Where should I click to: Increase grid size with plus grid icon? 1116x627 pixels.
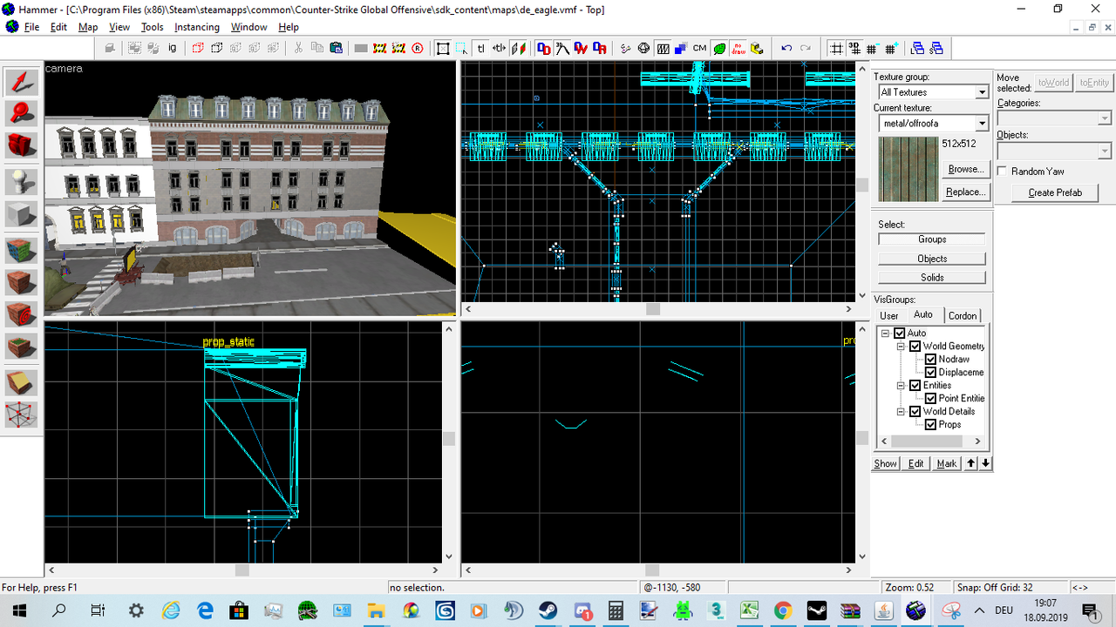tap(891, 49)
